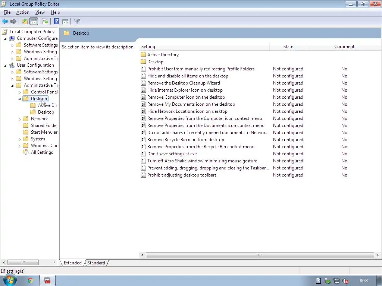Open the Windows Start orb
This screenshot has width=382, height=286.
(9, 280)
